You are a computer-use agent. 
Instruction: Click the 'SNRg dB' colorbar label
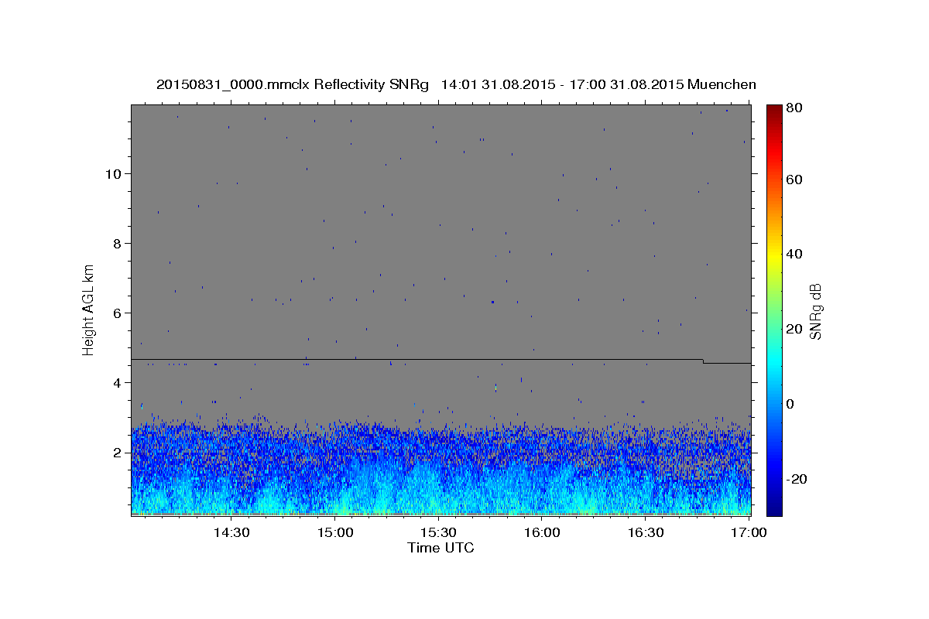pos(815,311)
